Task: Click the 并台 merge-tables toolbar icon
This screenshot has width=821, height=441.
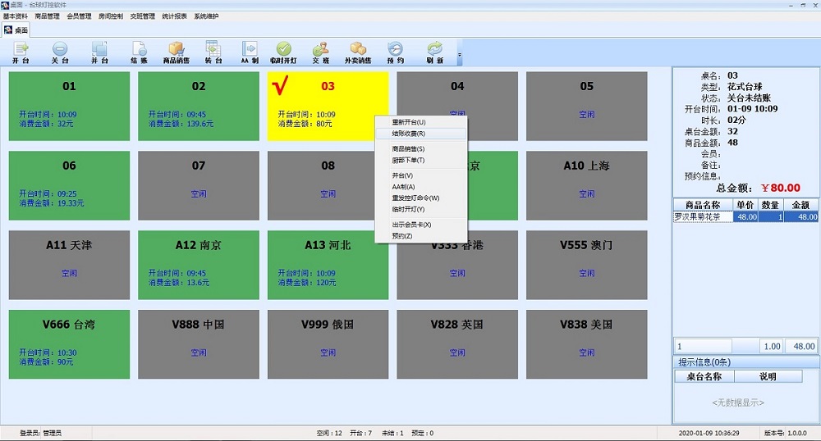Action: 99,52
